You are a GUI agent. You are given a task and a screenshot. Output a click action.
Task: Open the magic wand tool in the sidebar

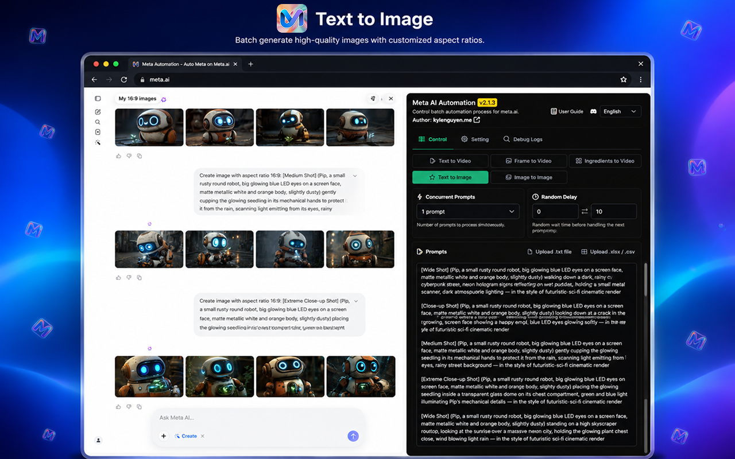98,142
